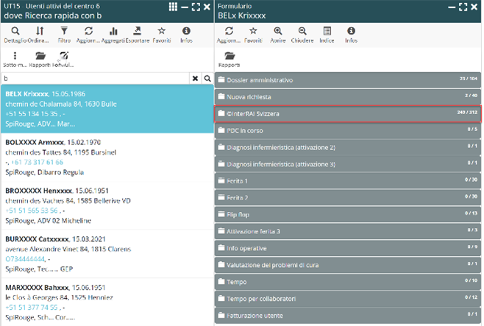Screen dimensions: 484x326
Task: Click the grid view icon in header
Action: 173,7
